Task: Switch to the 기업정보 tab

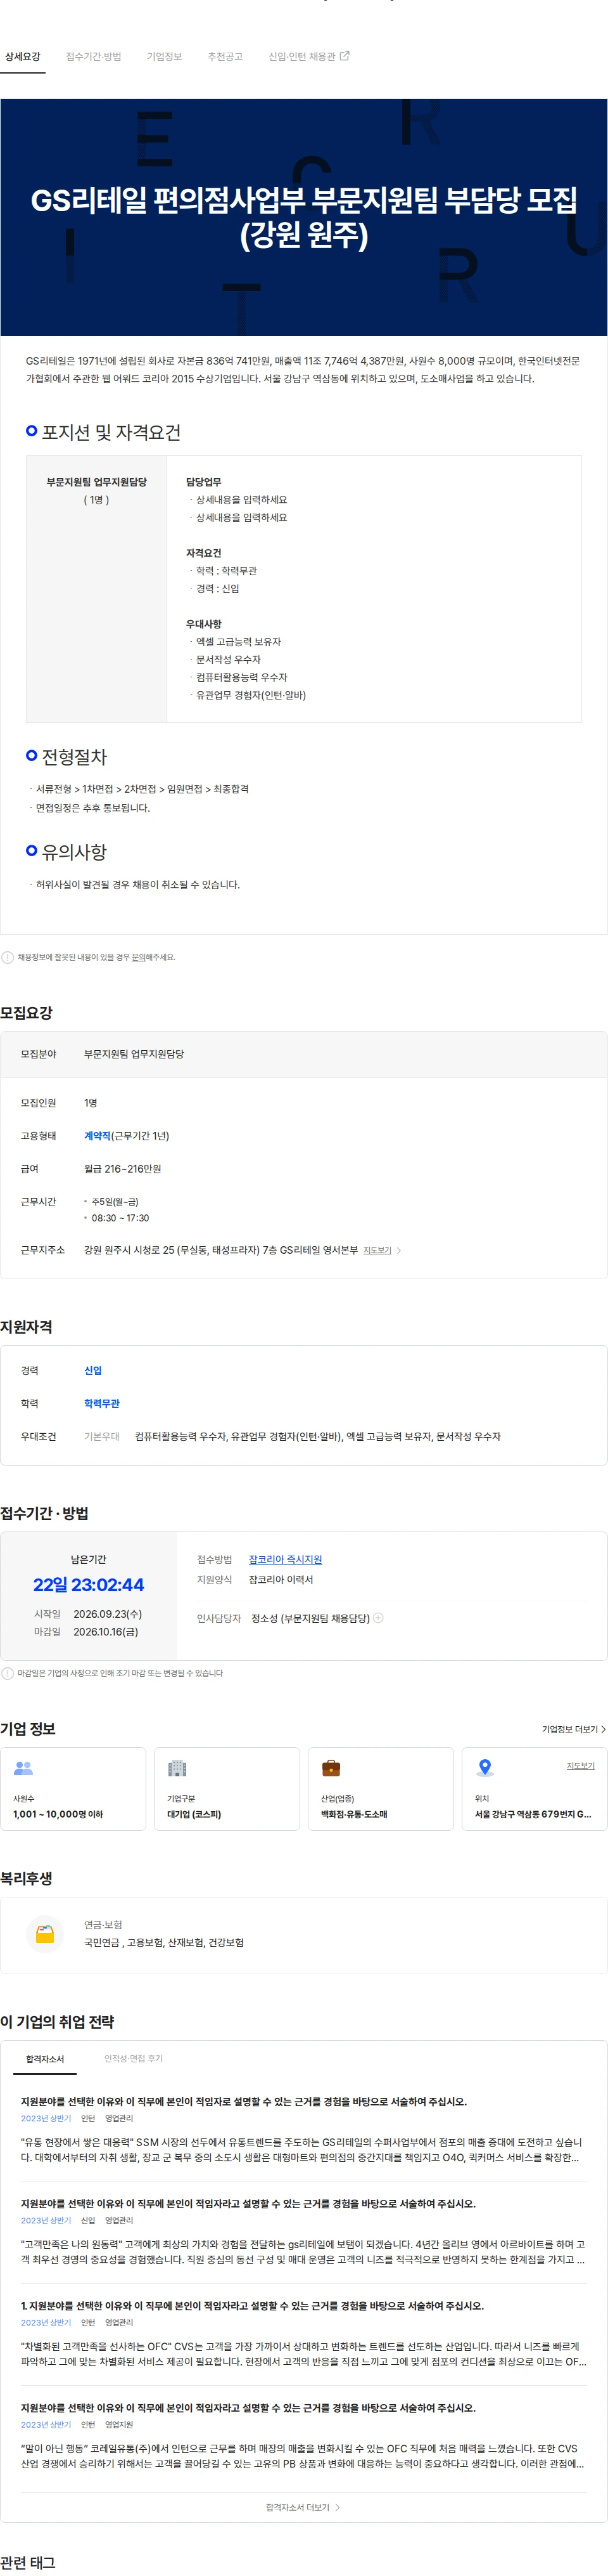Action: pos(165,57)
